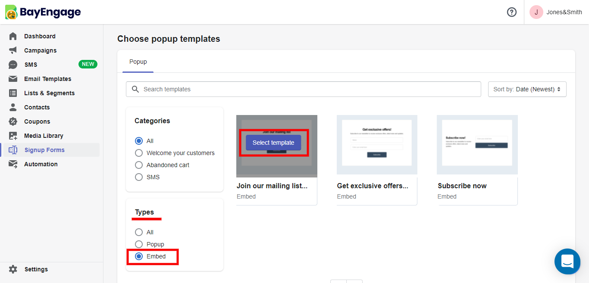Click the Select template button
Screen dimensions: 589x283
coord(273,143)
